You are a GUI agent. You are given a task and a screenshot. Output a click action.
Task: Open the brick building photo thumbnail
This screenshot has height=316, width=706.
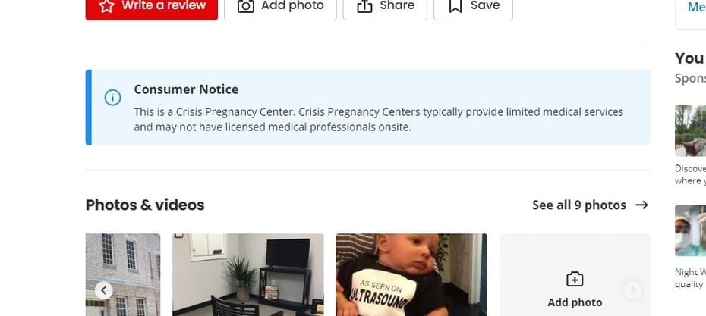click(x=123, y=274)
